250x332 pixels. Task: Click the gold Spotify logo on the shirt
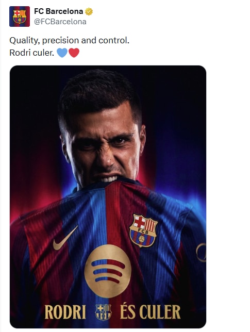click(108, 271)
